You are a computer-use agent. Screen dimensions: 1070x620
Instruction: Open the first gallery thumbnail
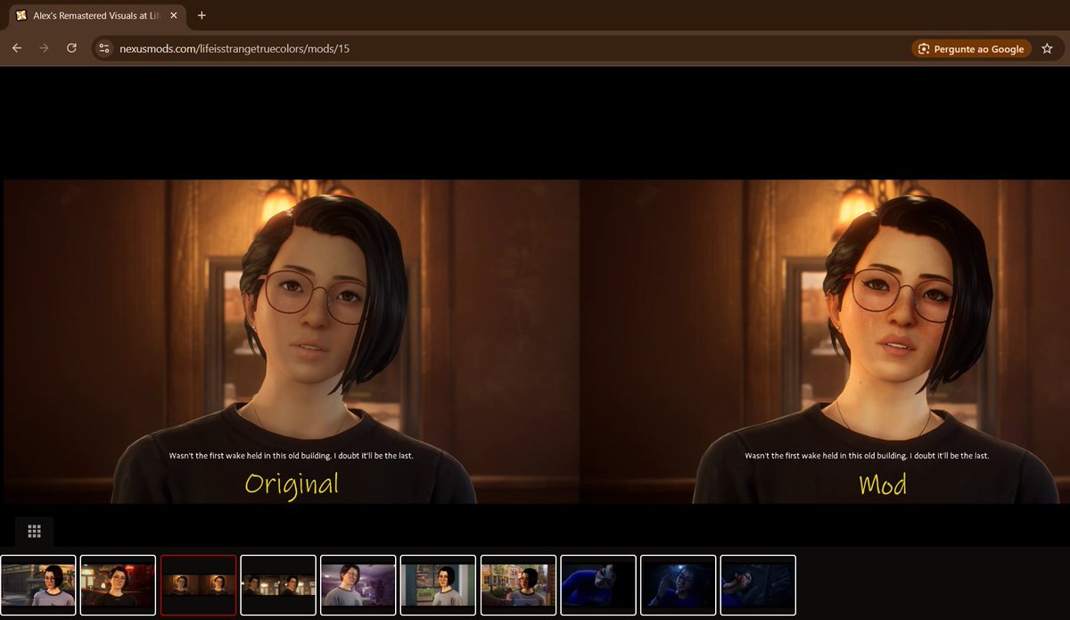tap(38, 585)
